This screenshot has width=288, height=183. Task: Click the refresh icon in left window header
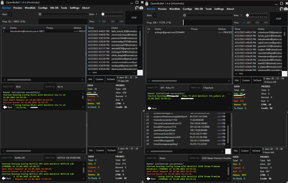point(137,8)
